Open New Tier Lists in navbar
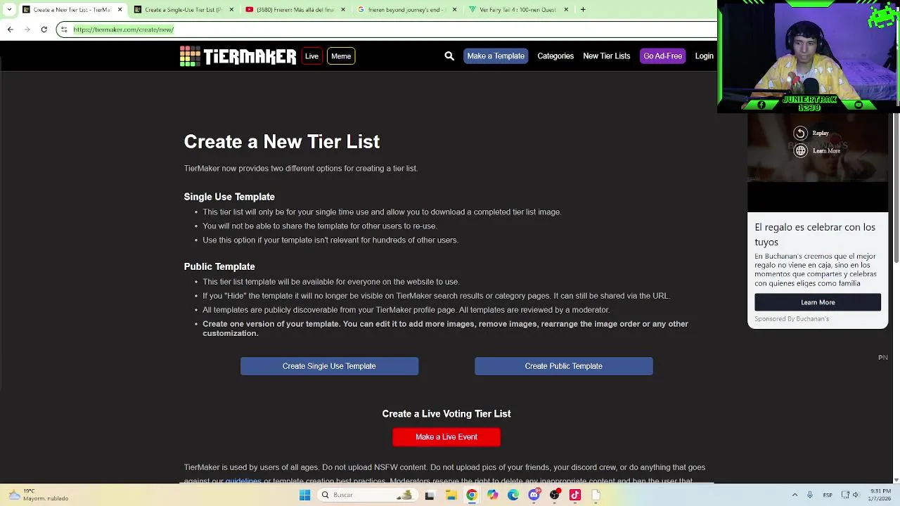 tap(606, 56)
